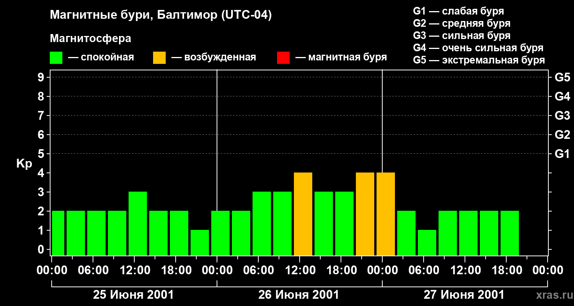This screenshot has height=306, width=574.
Task: Click the orange bar at 12:00 on 26 Июня
Action: coord(303,214)
